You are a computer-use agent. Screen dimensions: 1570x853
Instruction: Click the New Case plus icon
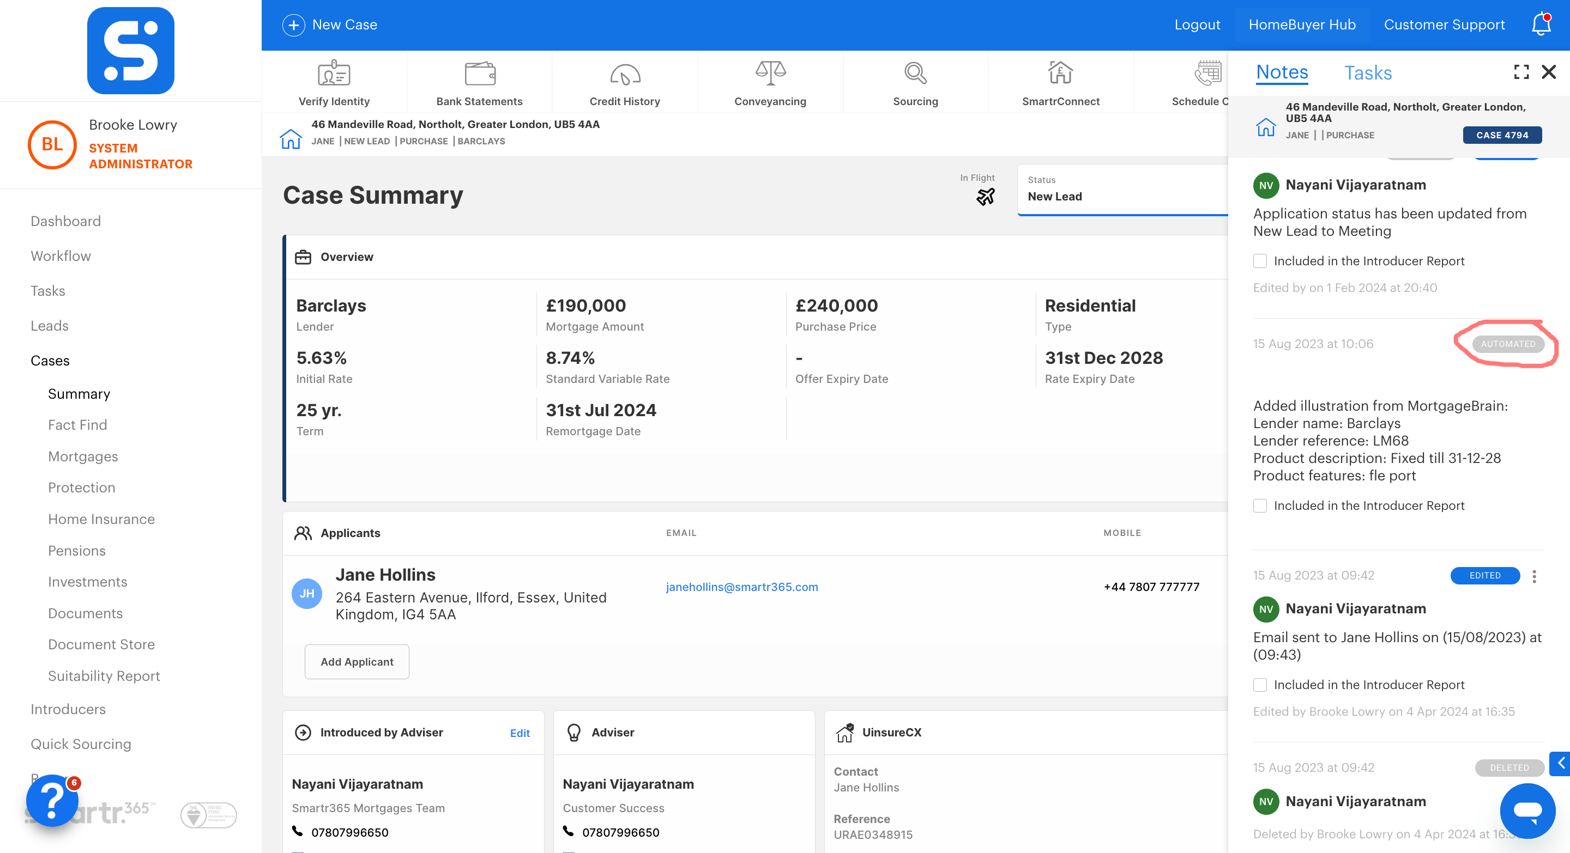click(x=293, y=25)
